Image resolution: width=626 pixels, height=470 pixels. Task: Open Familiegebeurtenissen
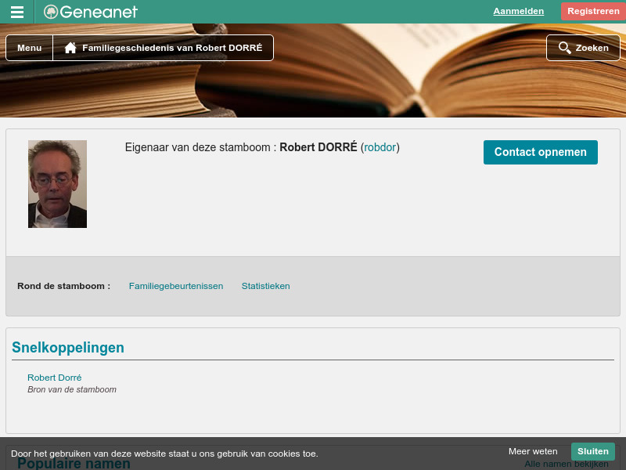click(x=176, y=286)
